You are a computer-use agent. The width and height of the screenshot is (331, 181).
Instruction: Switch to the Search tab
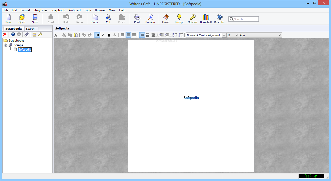(x=30, y=29)
